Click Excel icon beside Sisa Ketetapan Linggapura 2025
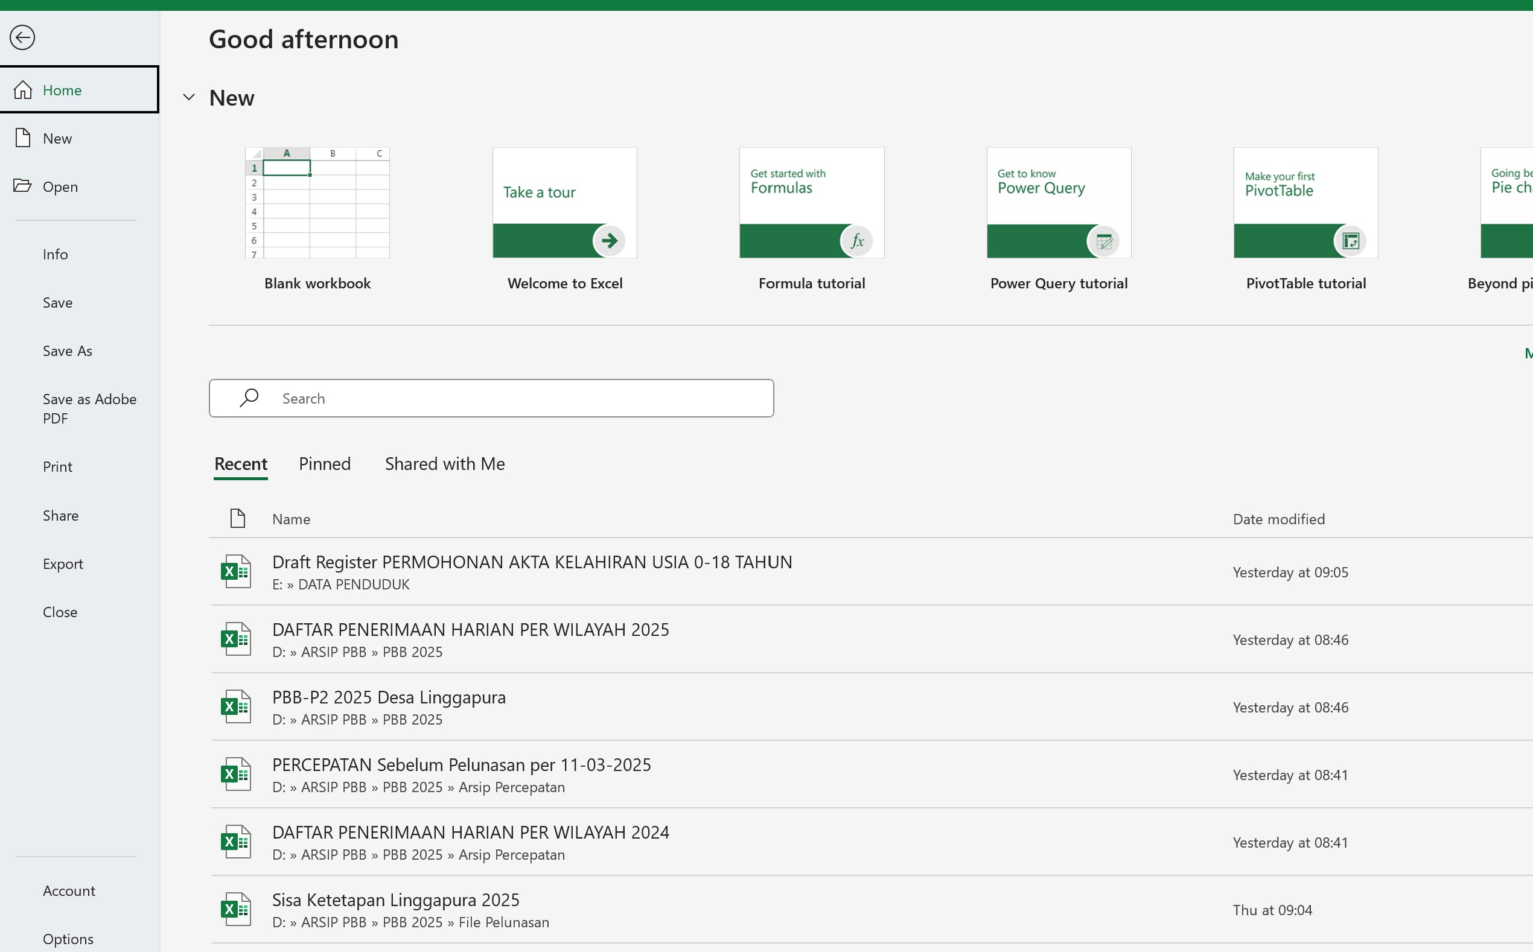 (x=236, y=909)
